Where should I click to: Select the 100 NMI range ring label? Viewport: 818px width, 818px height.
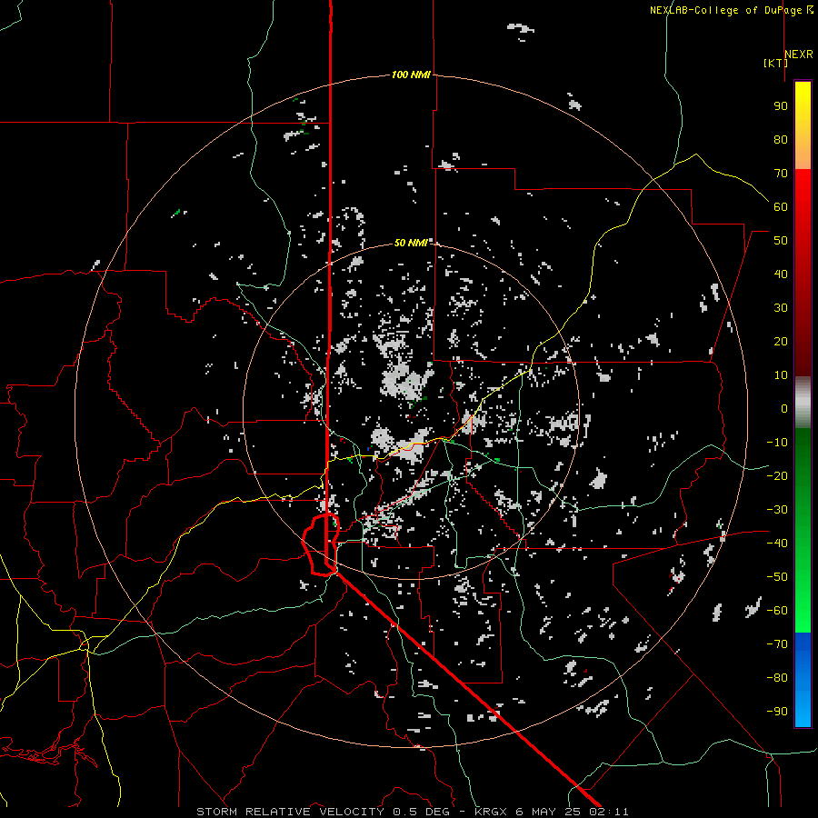click(x=411, y=75)
